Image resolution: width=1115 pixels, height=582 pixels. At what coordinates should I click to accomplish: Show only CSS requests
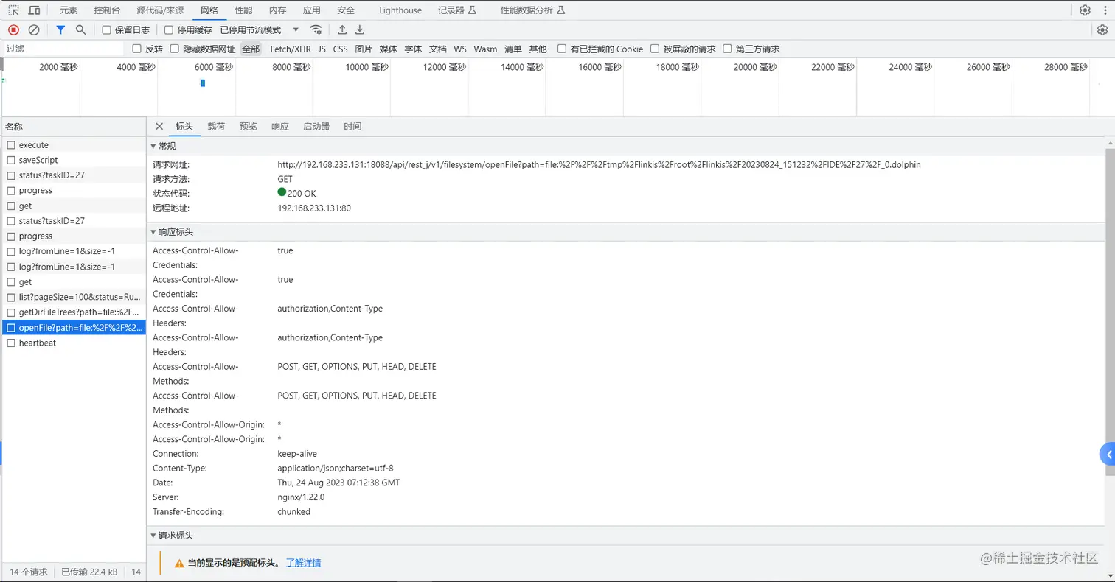click(x=340, y=49)
